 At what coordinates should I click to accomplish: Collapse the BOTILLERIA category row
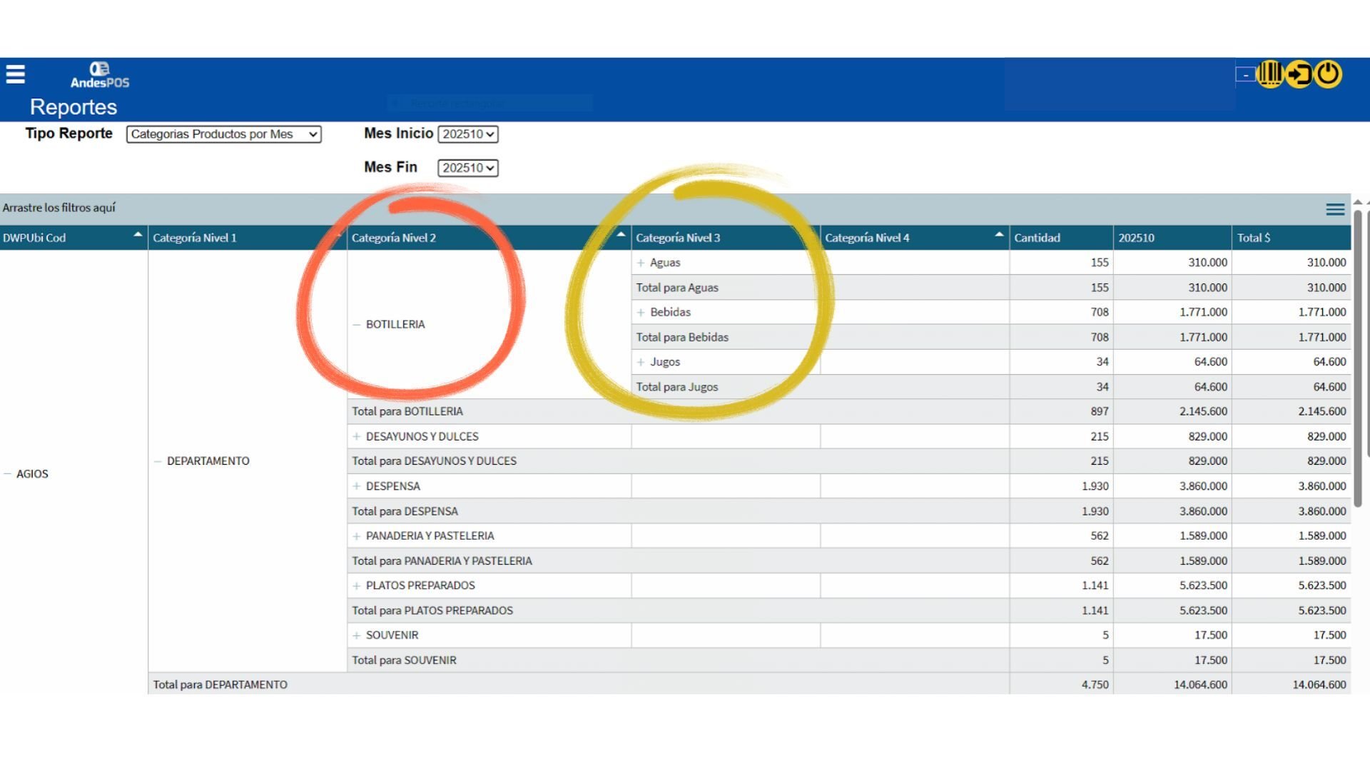pos(356,325)
